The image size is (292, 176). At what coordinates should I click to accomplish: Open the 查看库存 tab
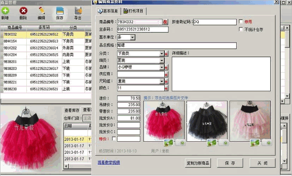pyautogui.click(x=72, y=111)
